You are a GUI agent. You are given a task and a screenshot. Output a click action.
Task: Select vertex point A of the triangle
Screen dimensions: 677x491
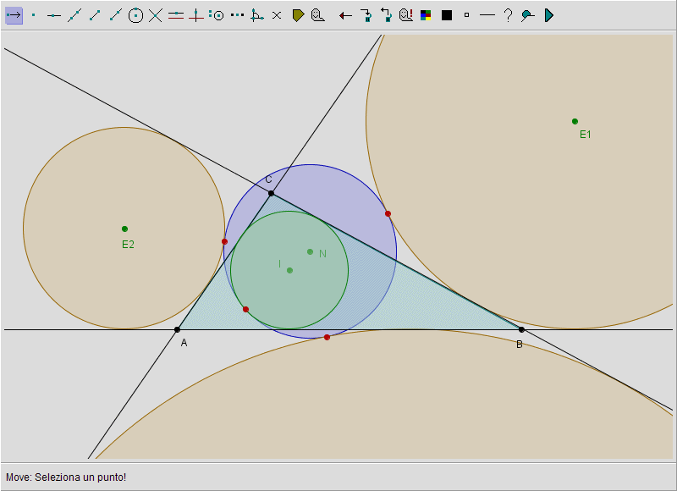click(177, 329)
